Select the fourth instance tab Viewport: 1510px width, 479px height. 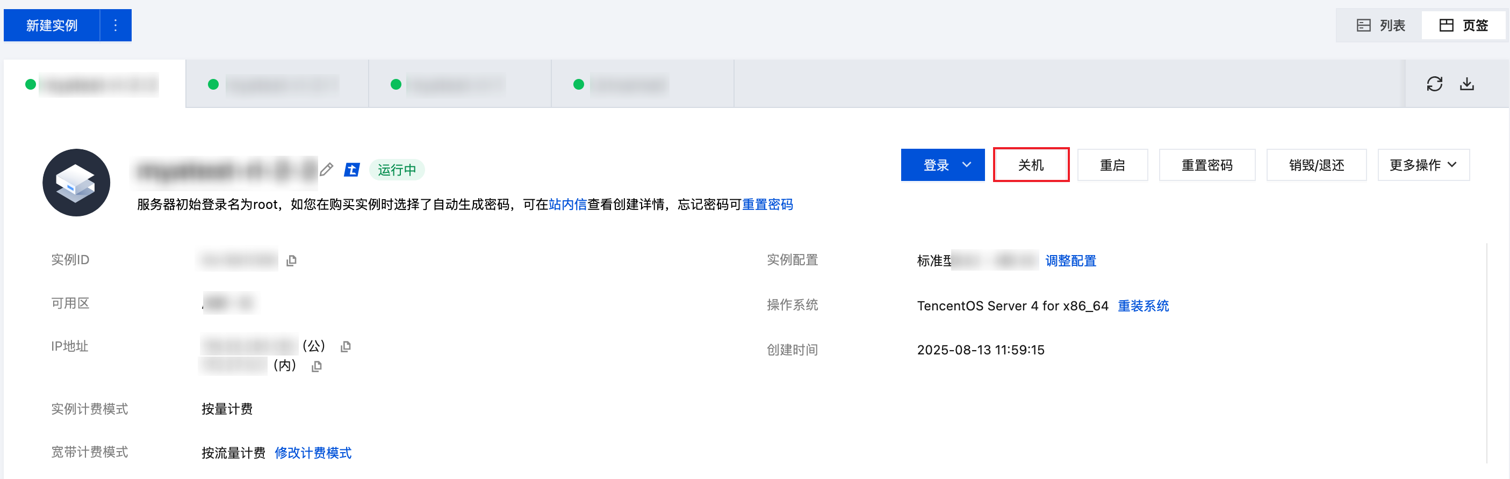[642, 84]
